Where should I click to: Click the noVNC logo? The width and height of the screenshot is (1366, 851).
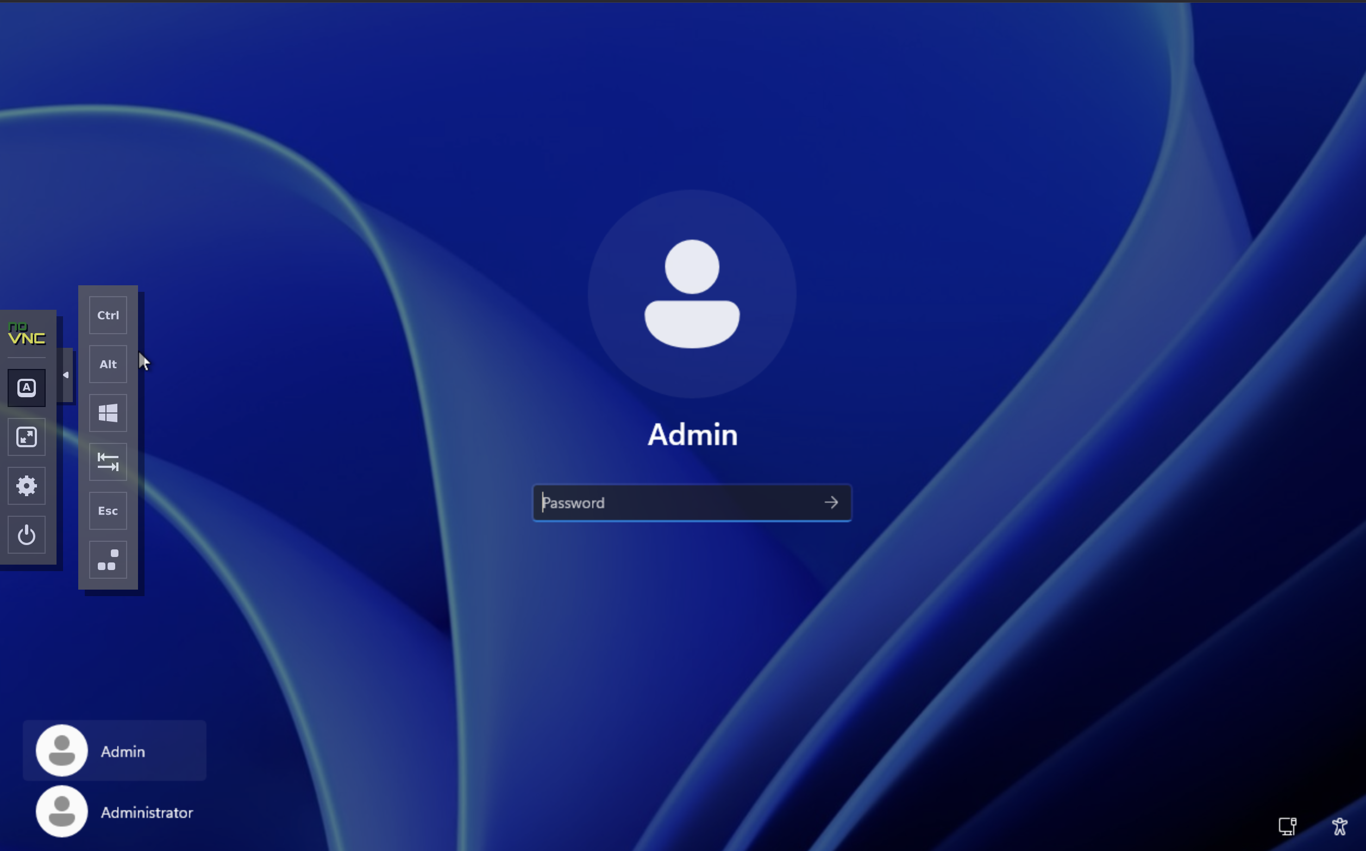(27, 334)
